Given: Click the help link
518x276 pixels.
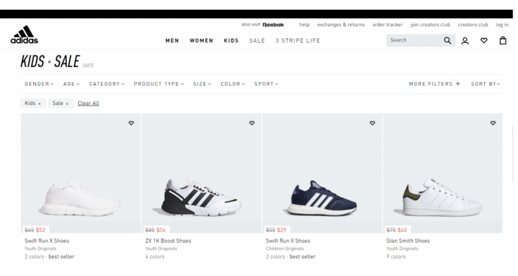Looking at the screenshot, I should coord(305,25).
